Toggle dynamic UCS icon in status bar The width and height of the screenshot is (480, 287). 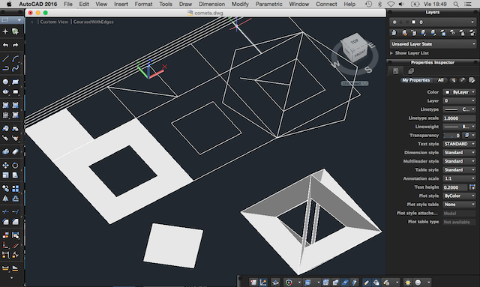point(263,283)
